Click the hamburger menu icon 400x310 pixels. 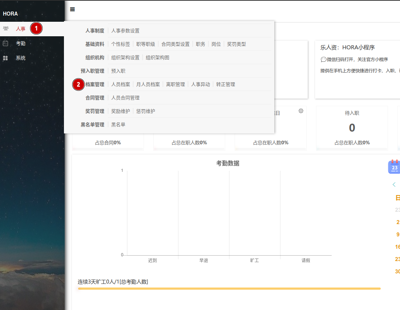tap(72, 9)
